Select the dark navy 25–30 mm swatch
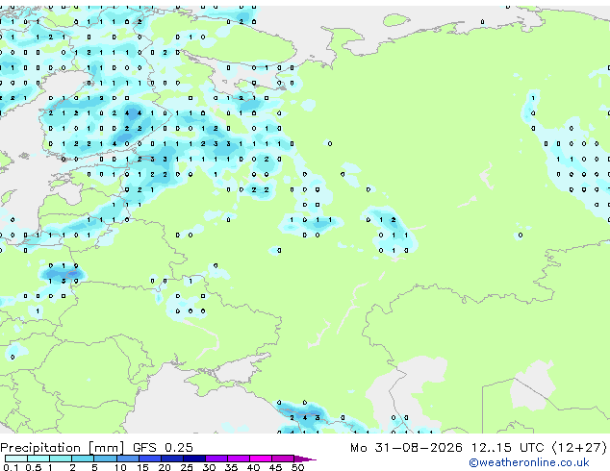The height and width of the screenshot is (471, 610). tap(194, 459)
